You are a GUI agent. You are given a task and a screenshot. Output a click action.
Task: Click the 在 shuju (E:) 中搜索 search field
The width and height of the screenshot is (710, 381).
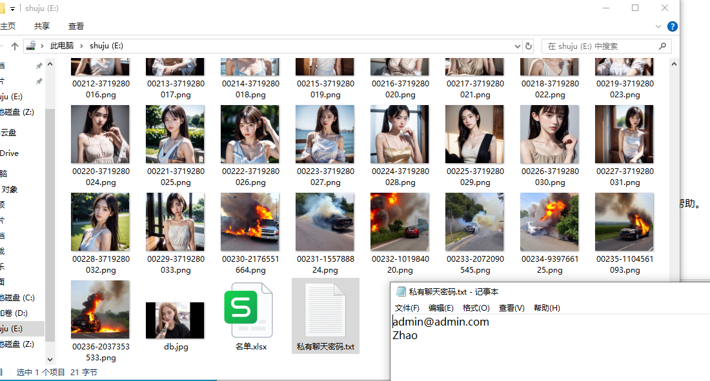click(600, 46)
